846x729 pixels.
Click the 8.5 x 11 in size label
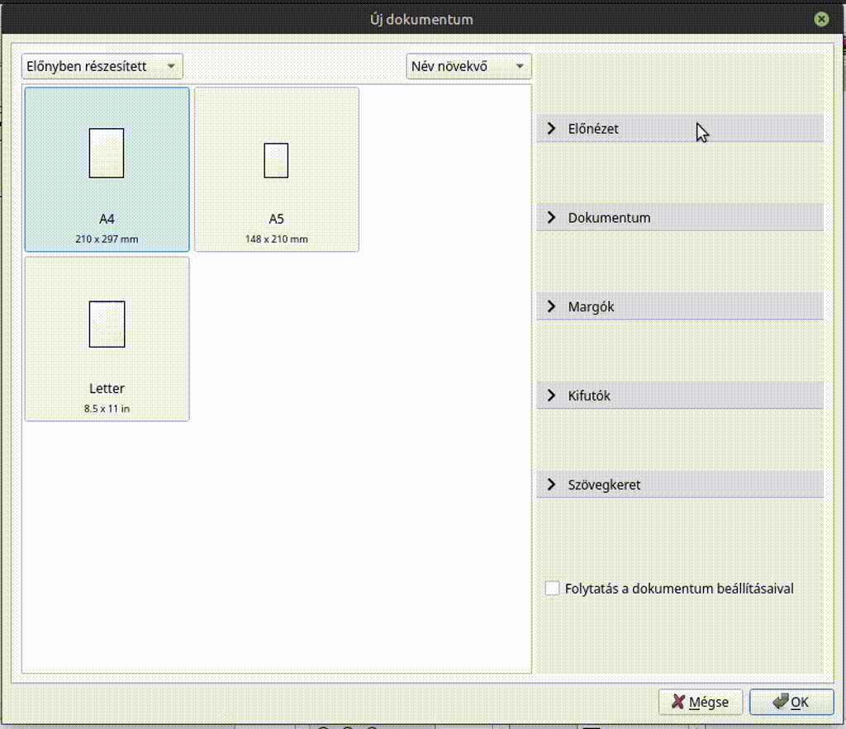pyautogui.click(x=107, y=409)
